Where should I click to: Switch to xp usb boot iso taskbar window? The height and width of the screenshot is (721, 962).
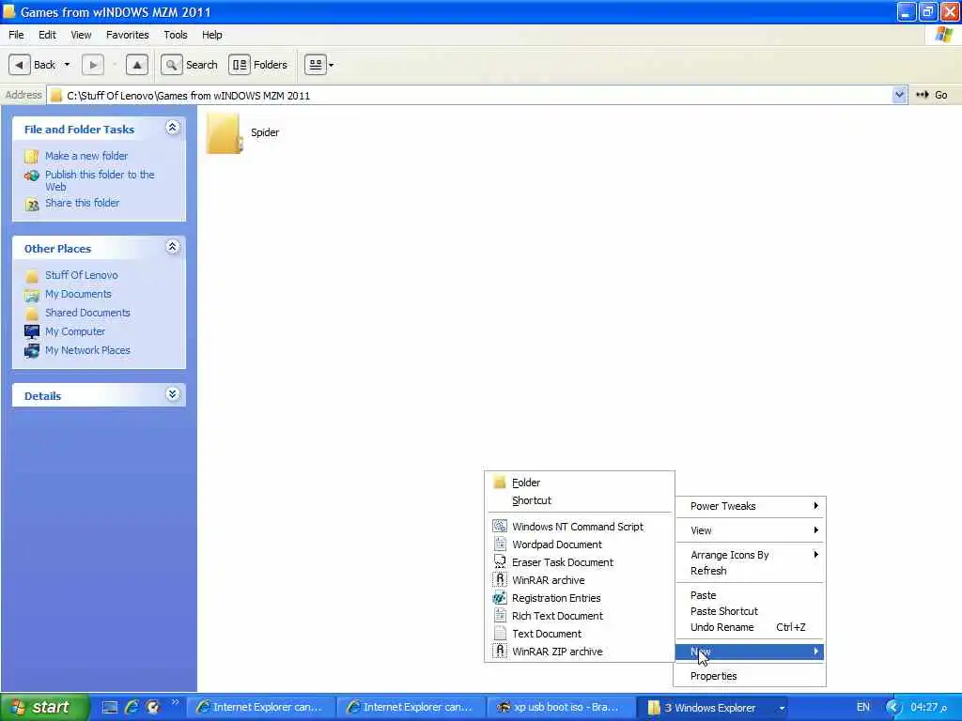(561, 707)
